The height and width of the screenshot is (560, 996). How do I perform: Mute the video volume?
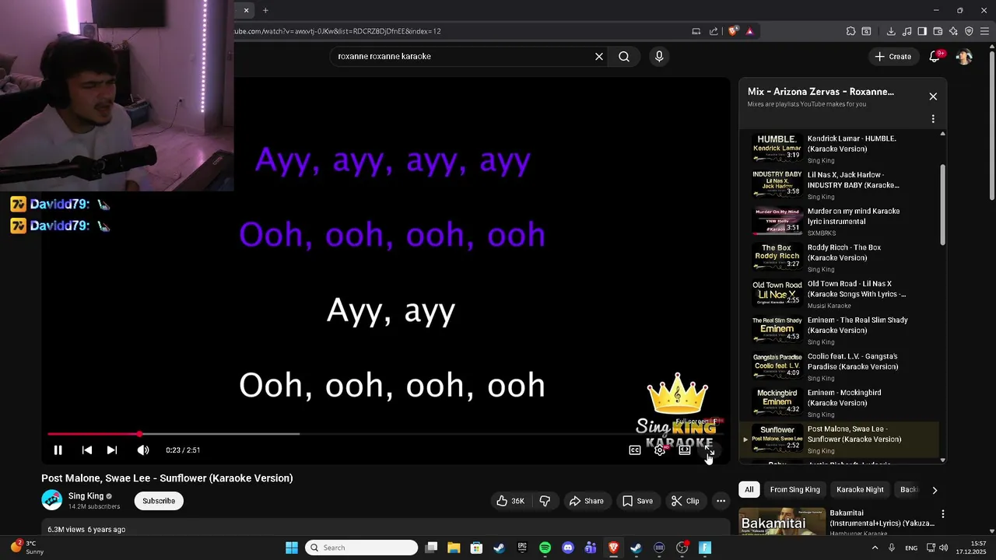click(143, 450)
